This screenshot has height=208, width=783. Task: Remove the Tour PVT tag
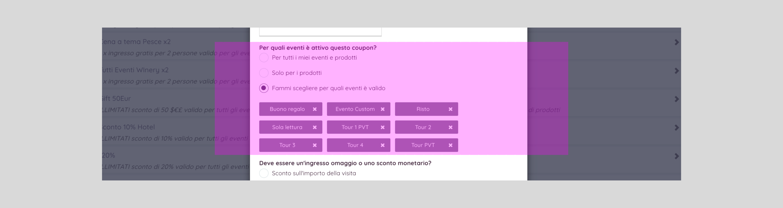point(450,145)
